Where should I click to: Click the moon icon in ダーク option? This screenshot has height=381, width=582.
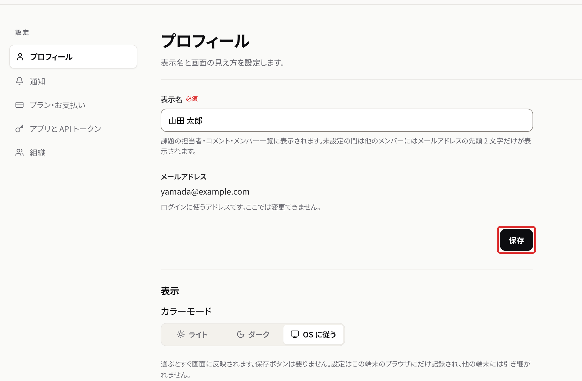[x=240, y=334]
